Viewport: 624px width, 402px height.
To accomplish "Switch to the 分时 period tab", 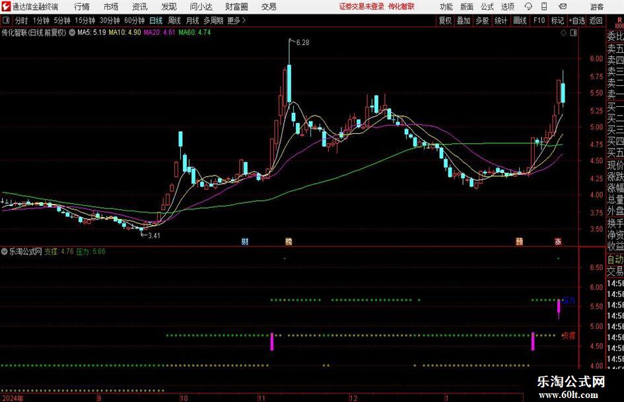I will [x=22, y=20].
